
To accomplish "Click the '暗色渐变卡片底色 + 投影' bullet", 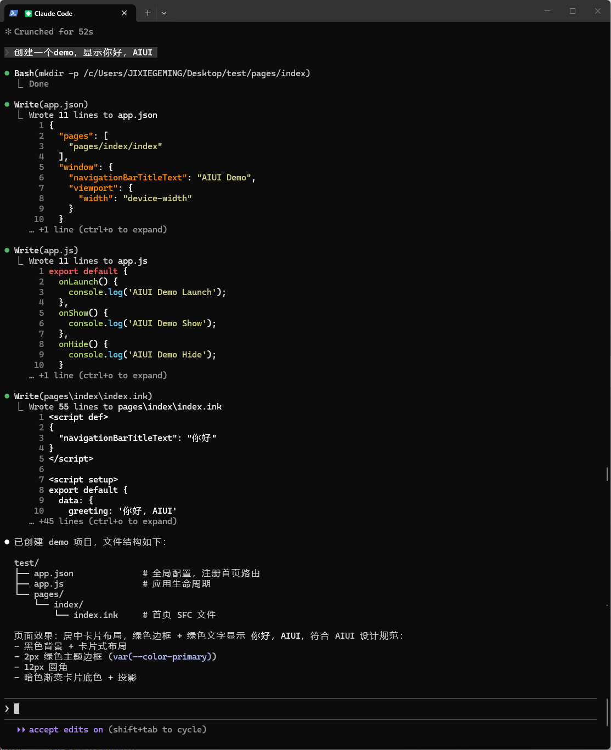I will point(76,678).
